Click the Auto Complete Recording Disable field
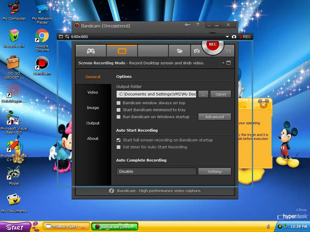310x232 pixels. (x=157, y=172)
